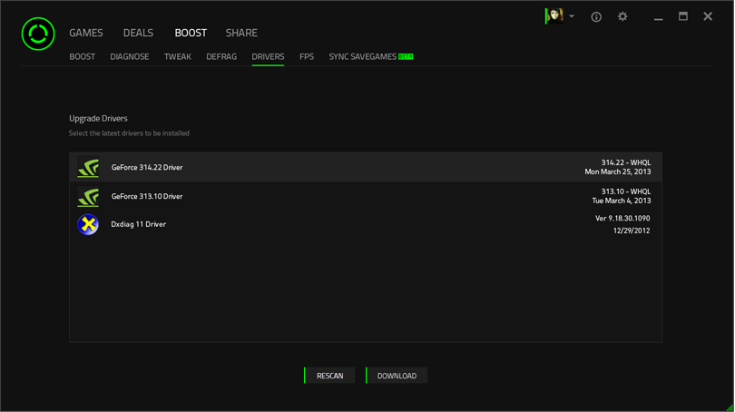Select the DRIVERS sub-tab
The image size is (735, 412).
[268, 56]
